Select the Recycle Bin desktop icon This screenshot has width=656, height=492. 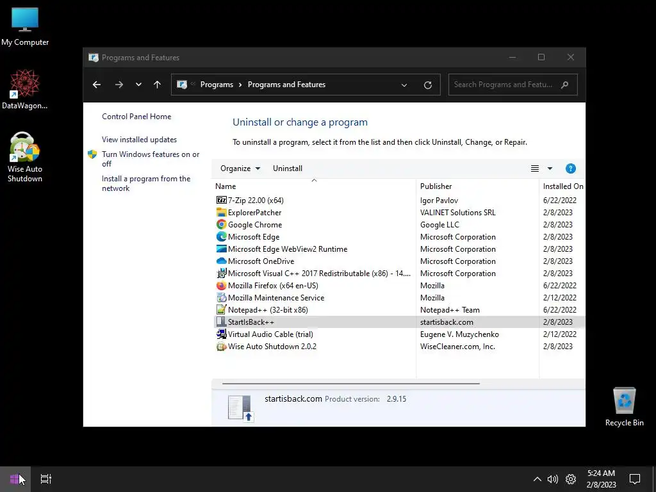pos(624,407)
